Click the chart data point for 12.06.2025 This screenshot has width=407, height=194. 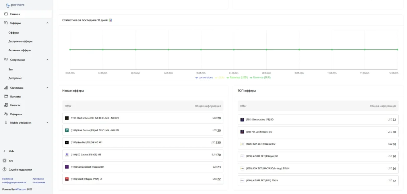pos(397,49)
